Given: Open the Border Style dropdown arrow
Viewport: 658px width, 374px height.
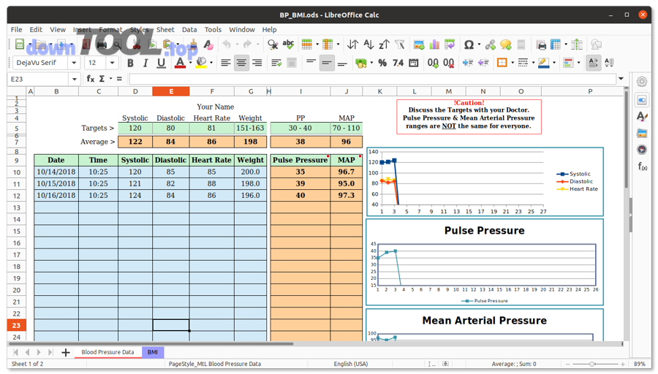Looking at the screenshot, I should 534,63.
